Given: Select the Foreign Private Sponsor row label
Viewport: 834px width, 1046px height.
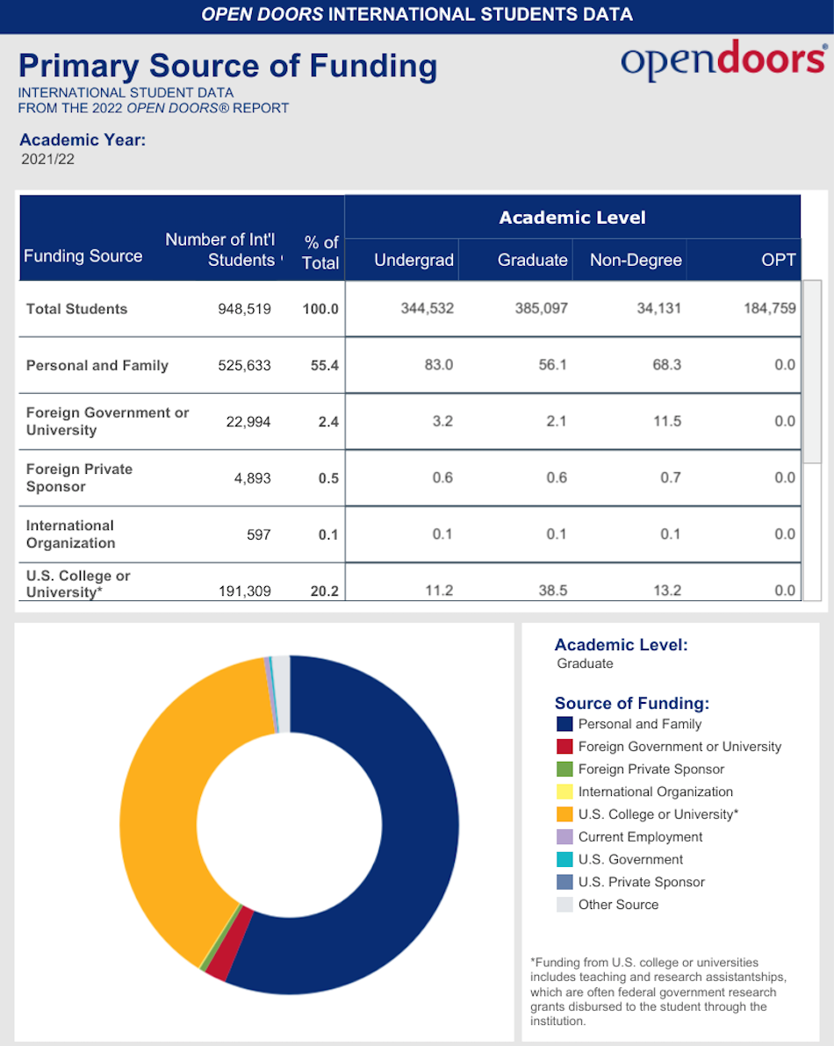Looking at the screenshot, I should (79, 477).
